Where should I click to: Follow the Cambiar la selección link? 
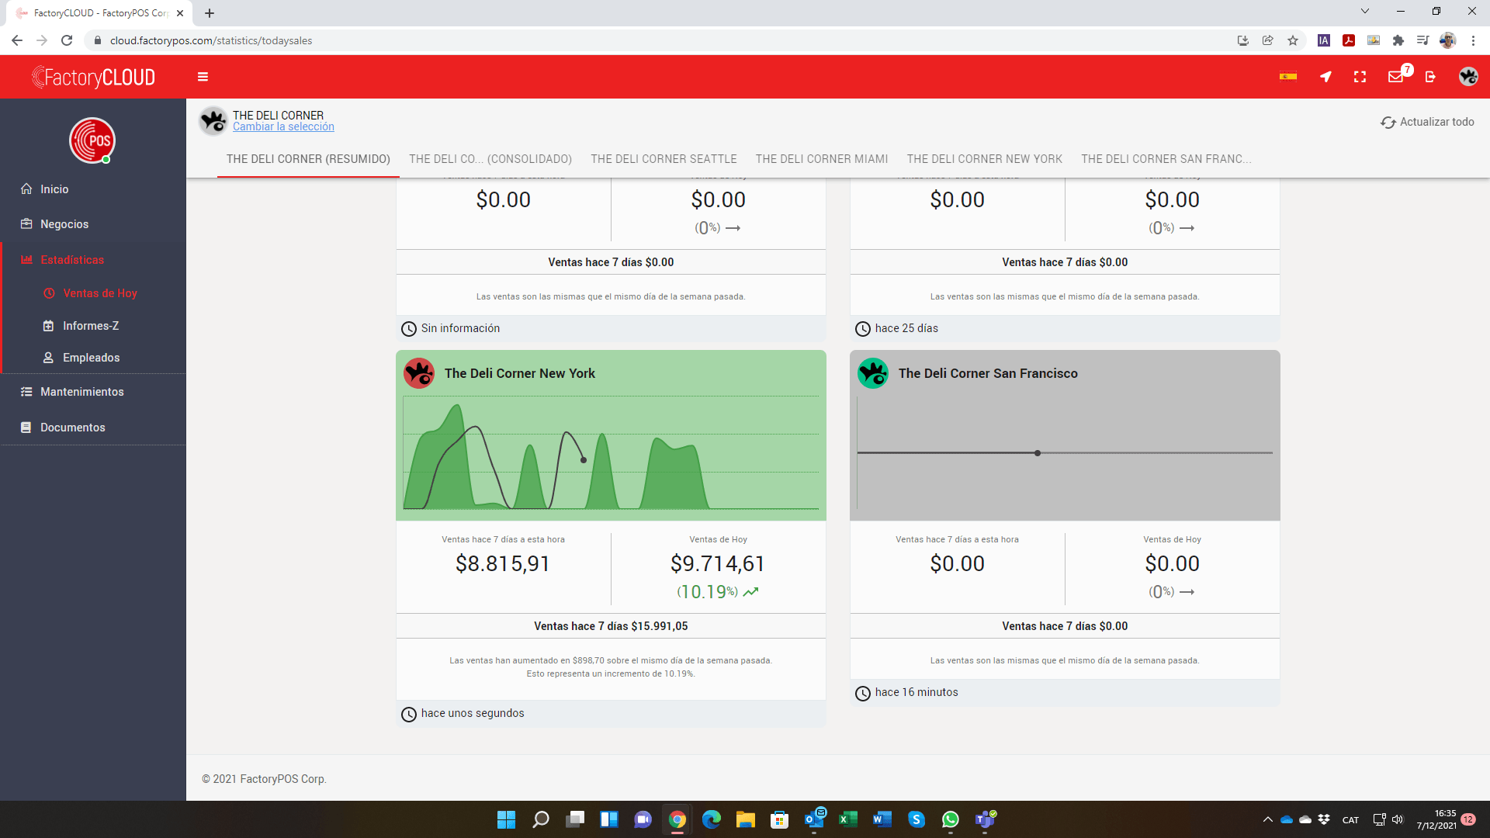click(283, 126)
